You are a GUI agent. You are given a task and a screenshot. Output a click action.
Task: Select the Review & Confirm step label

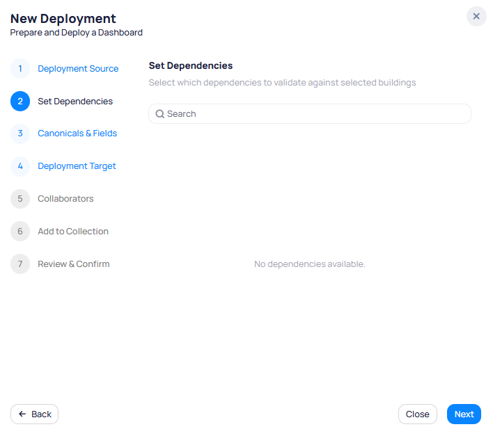pyautogui.click(x=74, y=264)
